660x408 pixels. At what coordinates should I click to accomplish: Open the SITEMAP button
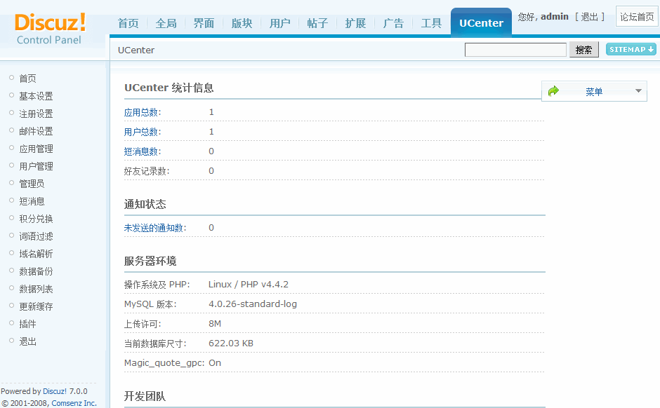coord(631,50)
